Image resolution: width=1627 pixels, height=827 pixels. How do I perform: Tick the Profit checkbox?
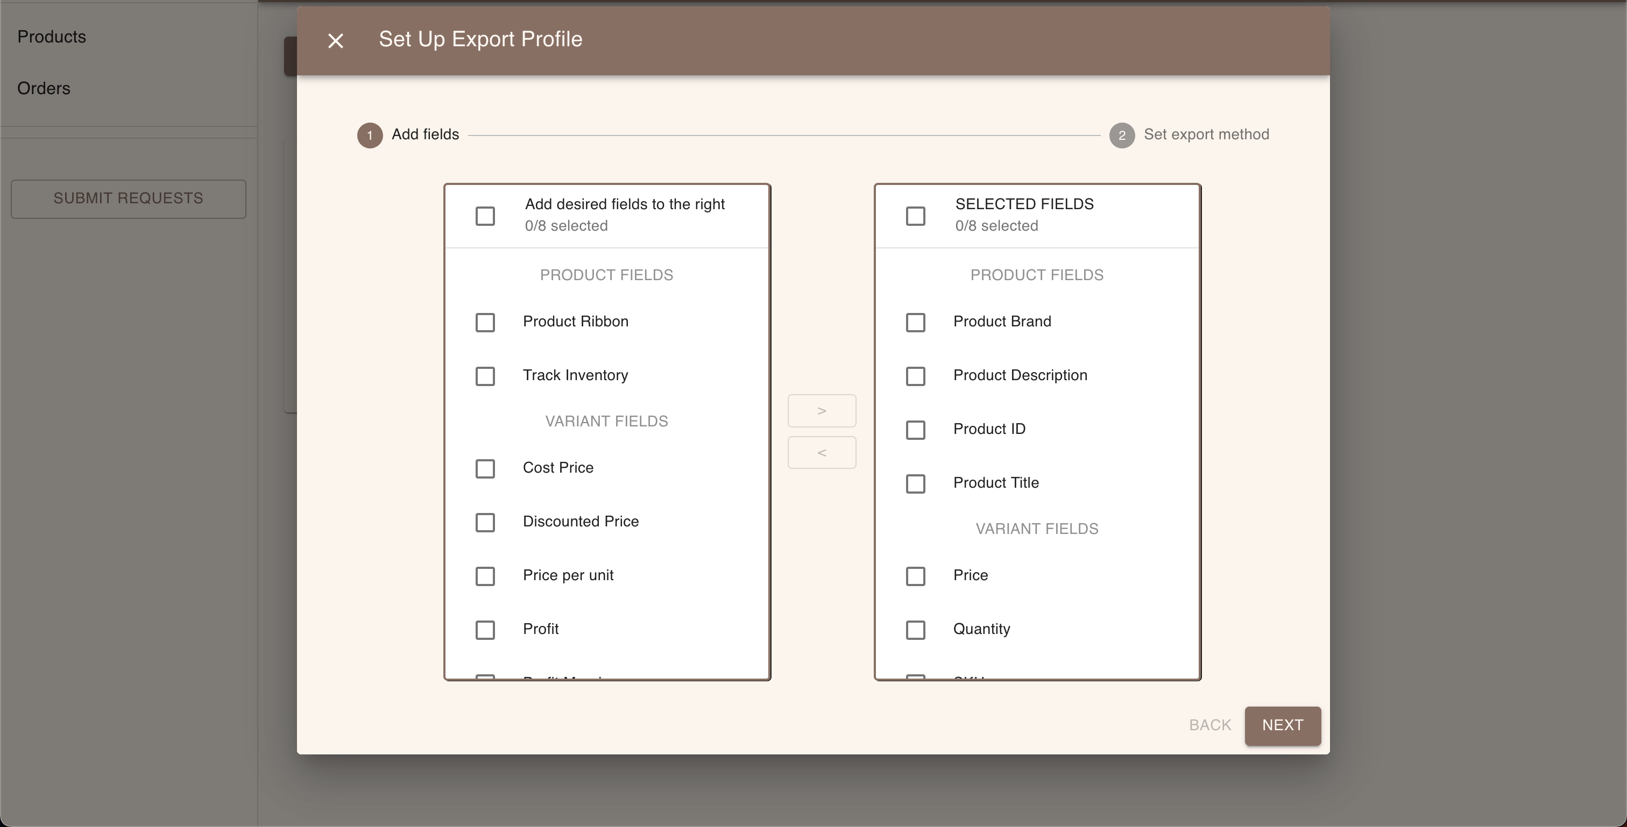pyautogui.click(x=485, y=630)
